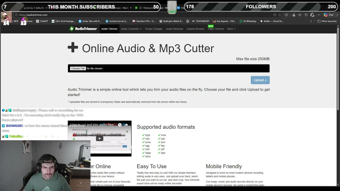This screenshot has height=191, width=340.
Task: Show more bookmarks with overflow chevron
Action: (311, 21)
